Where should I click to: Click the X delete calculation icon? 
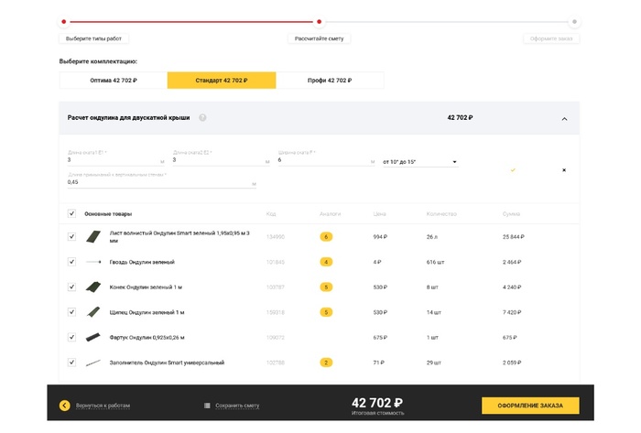click(x=563, y=169)
